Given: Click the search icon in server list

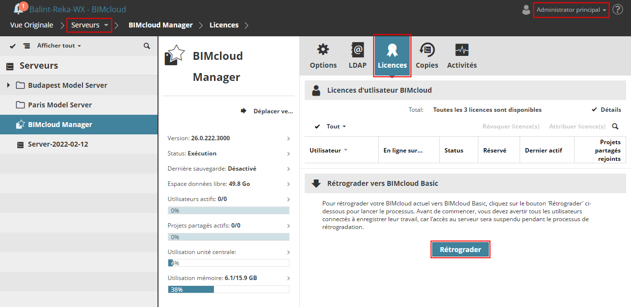Looking at the screenshot, I should click(x=147, y=46).
